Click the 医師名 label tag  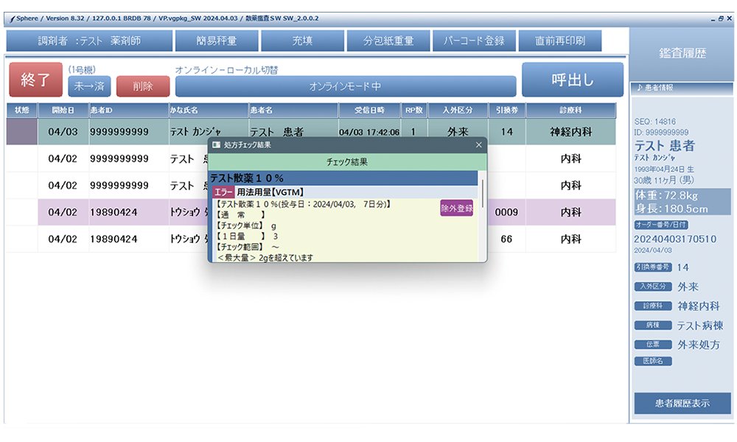(653, 361)
